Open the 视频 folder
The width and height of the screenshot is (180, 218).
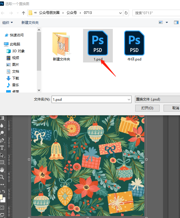coord(13,58)
